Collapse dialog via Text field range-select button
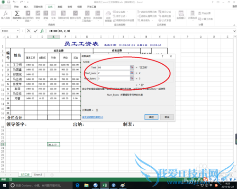 132,68
